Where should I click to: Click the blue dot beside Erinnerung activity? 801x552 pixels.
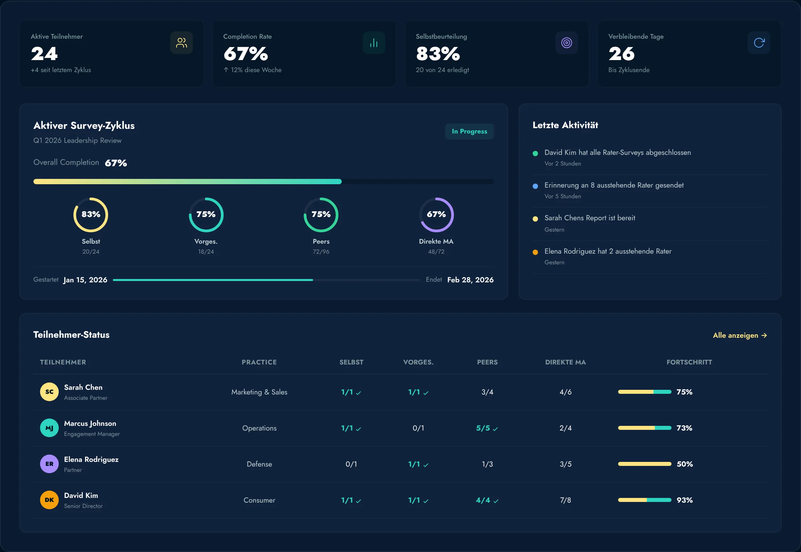[535, 186]
